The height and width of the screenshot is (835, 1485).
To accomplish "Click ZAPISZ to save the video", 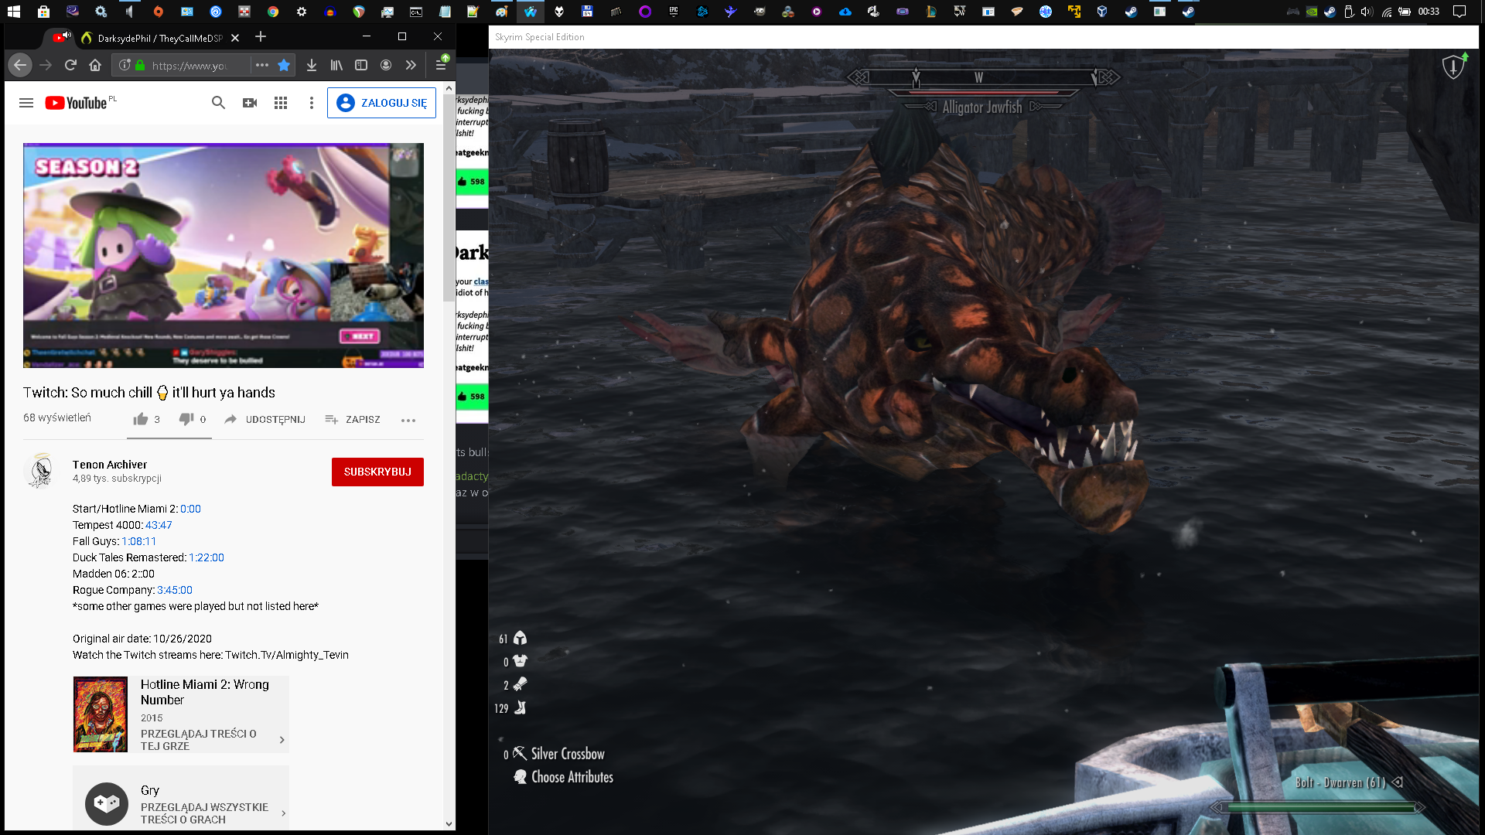I will click(353, 420).
